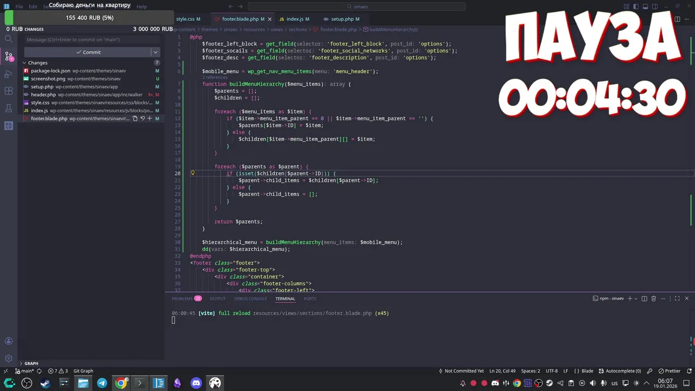Click the Commit button

(88, 52)
